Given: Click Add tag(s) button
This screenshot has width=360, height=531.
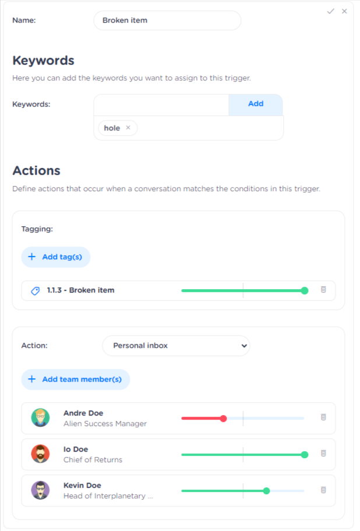Looking at the screenshot, I should [56, 257].
